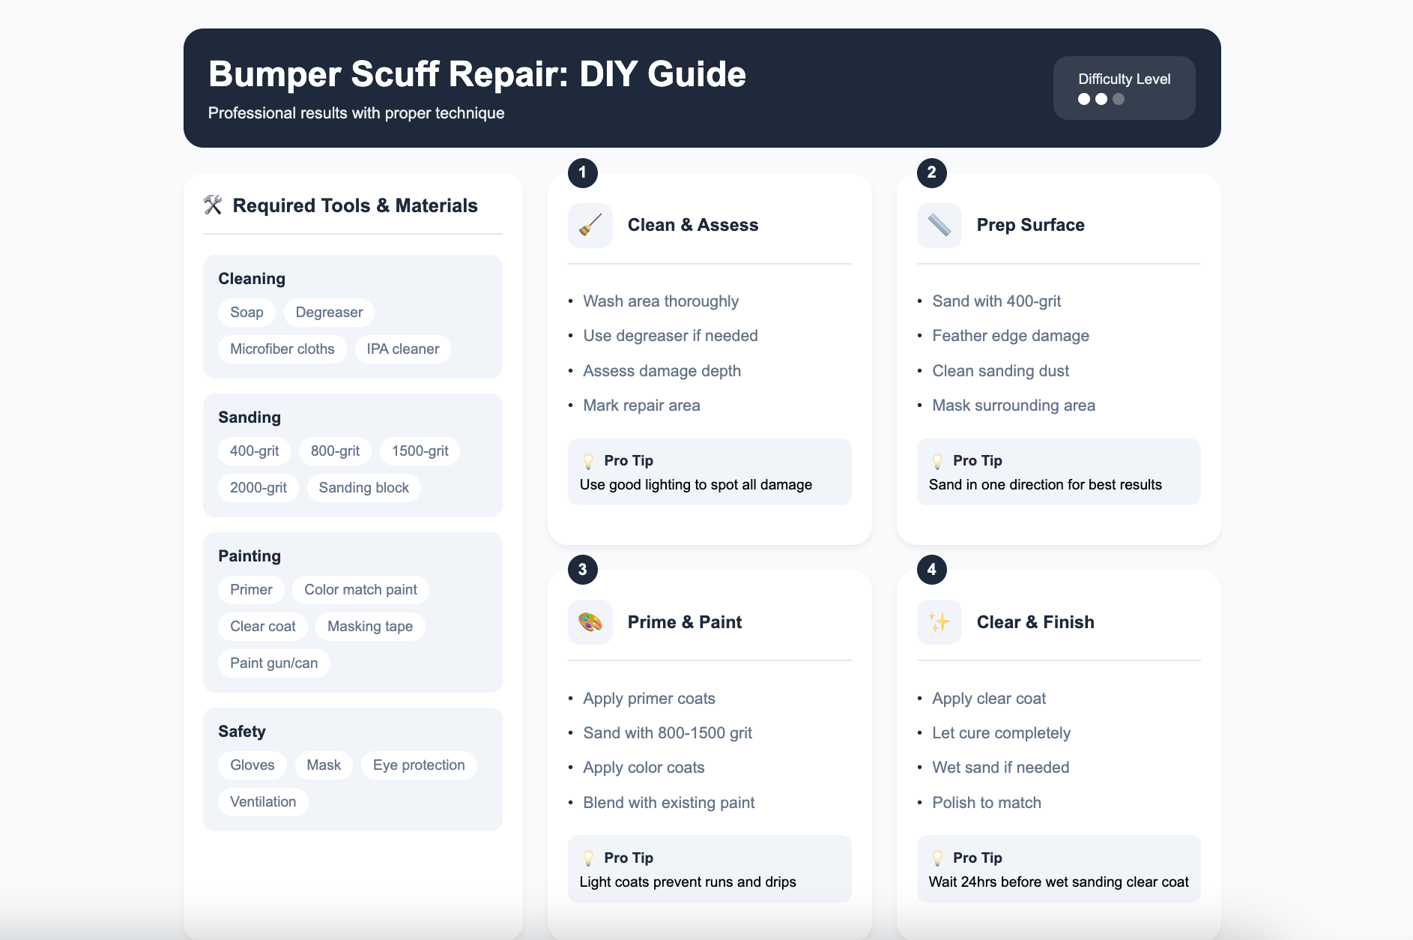Viewport: 1413px width, 940px height.
Task: Click the hammer and wrench icon beside Required Tools
Action: [x=213, y=205]
